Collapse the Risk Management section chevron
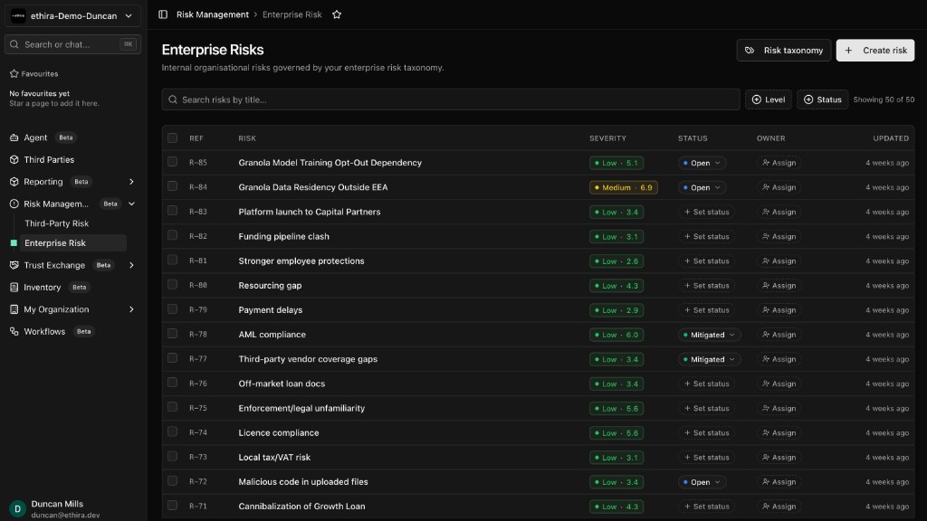Viewport: 927px width, 521px height. coord(131,204)
